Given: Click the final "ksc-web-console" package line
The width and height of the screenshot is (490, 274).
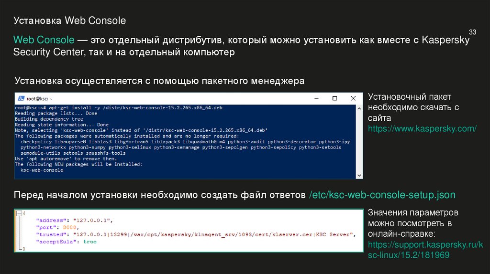Looking at the screenshot, I should pyautogui.click(x=42, y=170).
